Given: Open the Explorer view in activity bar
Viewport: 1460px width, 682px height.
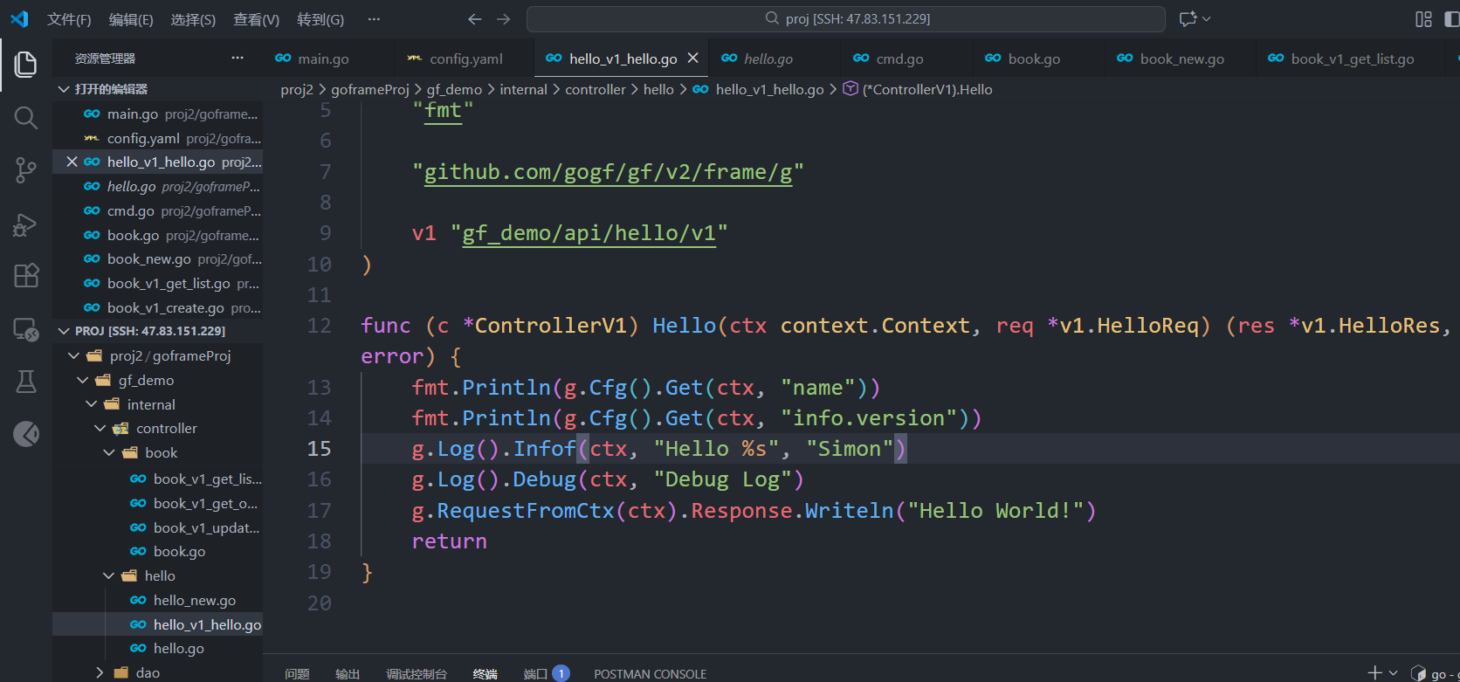Looking at the screenshot, I should [26, 64].
